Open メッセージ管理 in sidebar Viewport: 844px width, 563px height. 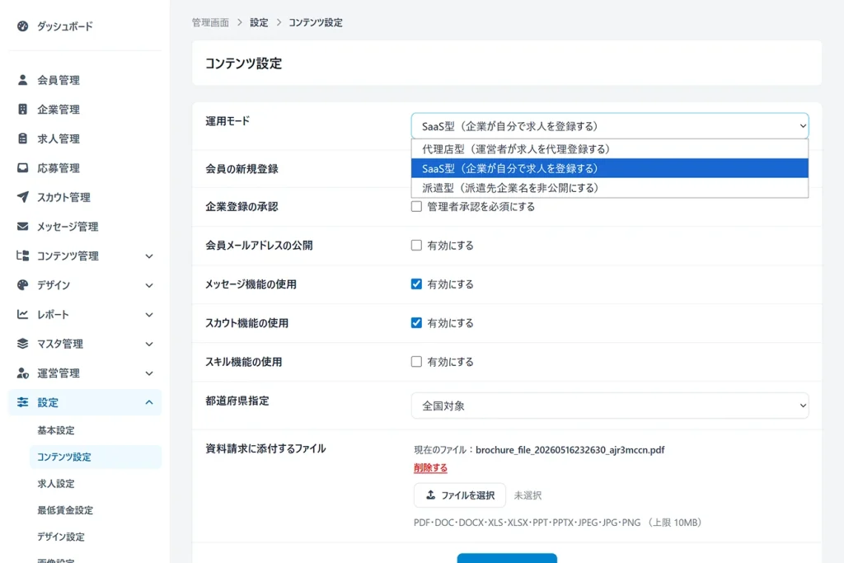pos(68,226)
